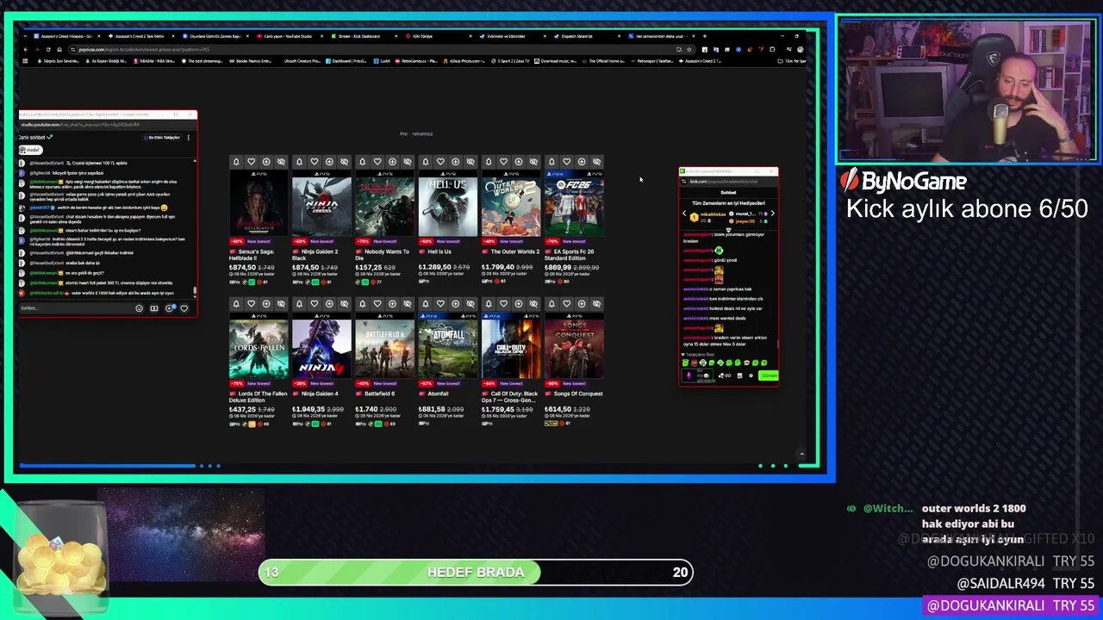The image size is (1103, 620).
Task: Click plus icon above Hell Is Us card
Action: click(x=454, y=162)
